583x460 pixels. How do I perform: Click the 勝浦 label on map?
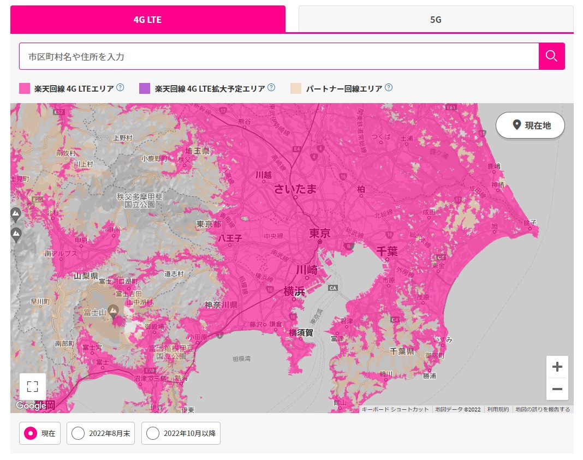(430, 375)
